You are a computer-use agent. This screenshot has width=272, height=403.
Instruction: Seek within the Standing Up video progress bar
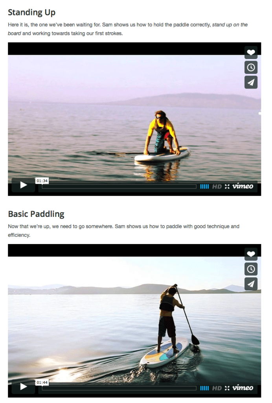point(119,187)
